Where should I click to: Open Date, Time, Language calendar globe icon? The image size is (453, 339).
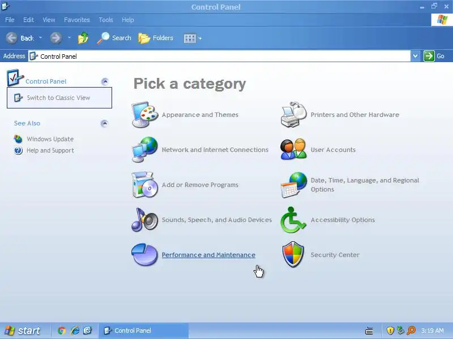click(293, 185)
